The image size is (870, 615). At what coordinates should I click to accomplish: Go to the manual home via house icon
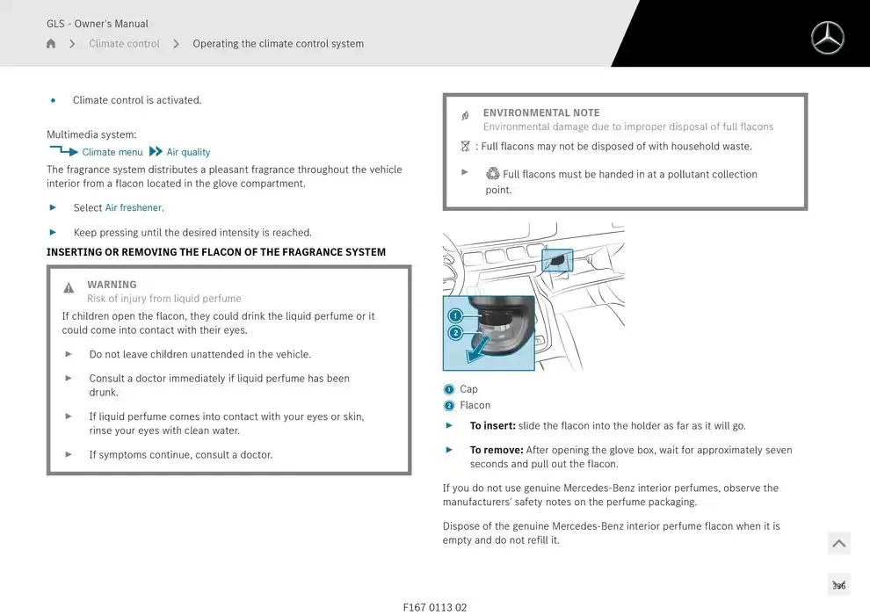coord(51,44)
